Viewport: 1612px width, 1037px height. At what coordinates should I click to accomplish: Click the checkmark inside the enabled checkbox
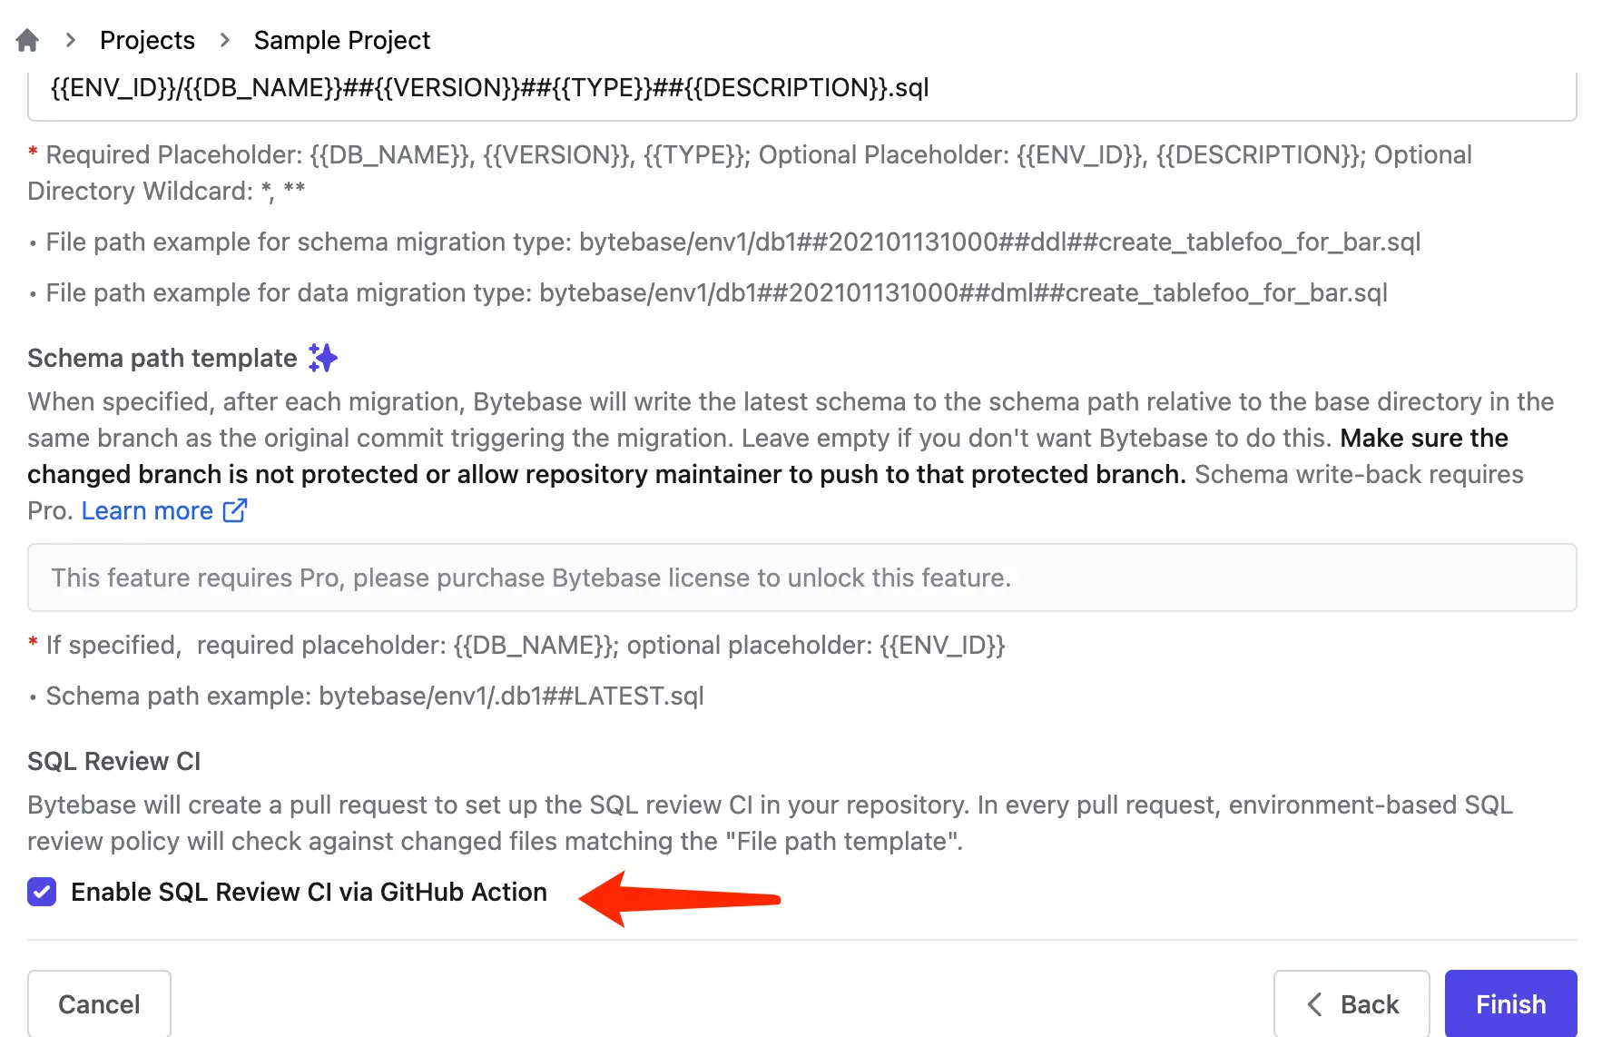pyautogui.click(x=42, y=892)
